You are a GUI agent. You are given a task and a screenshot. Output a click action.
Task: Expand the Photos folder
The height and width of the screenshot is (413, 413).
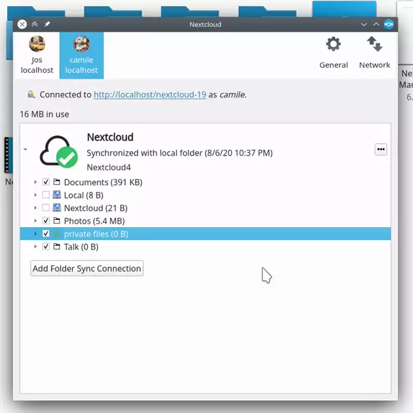(35, 221)
